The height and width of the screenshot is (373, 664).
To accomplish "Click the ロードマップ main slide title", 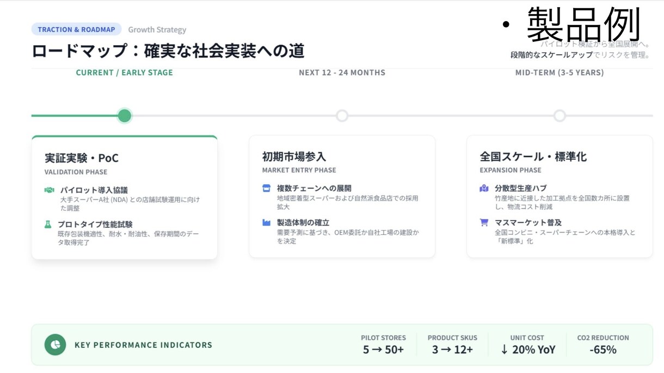I will [x=168, y=51].
